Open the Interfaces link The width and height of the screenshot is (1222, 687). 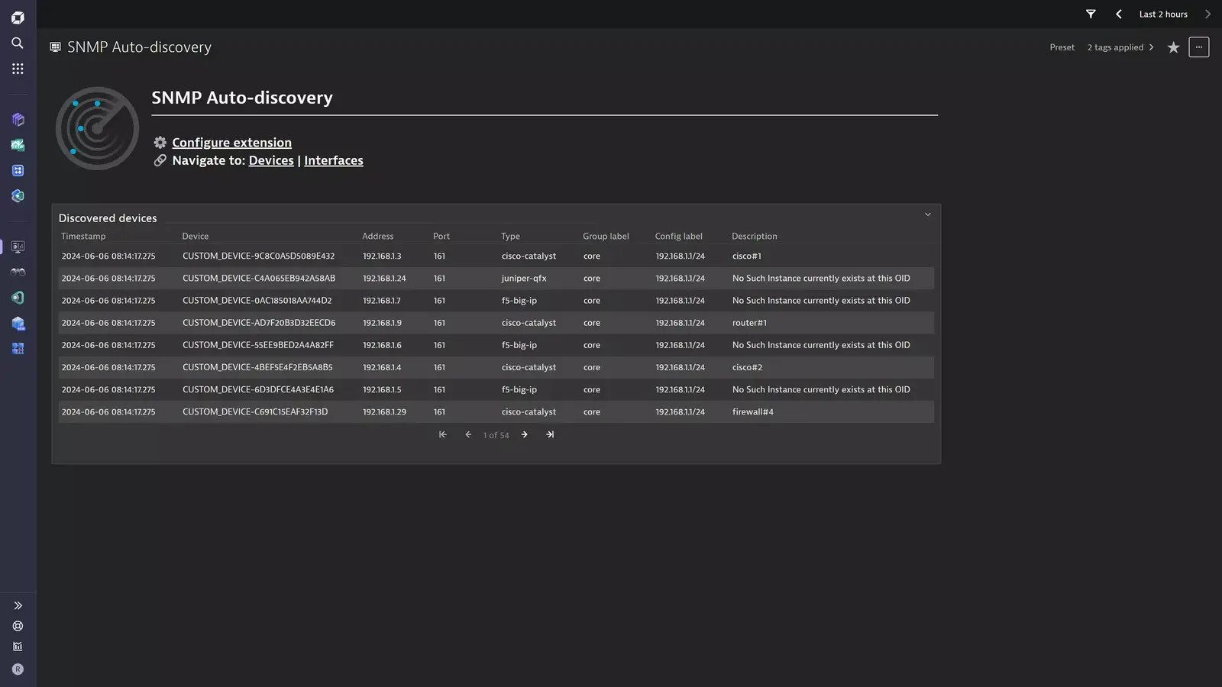333,160
